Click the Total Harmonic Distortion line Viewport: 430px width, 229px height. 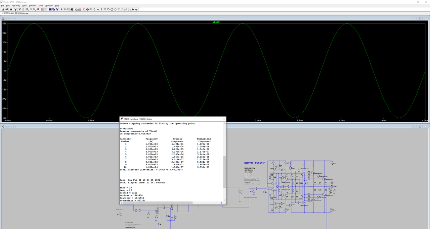(x=151, y=170)
